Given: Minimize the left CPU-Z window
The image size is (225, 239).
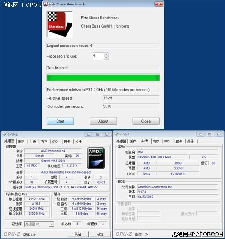Looking at the screenshot, I should click(x=89, y=134).
